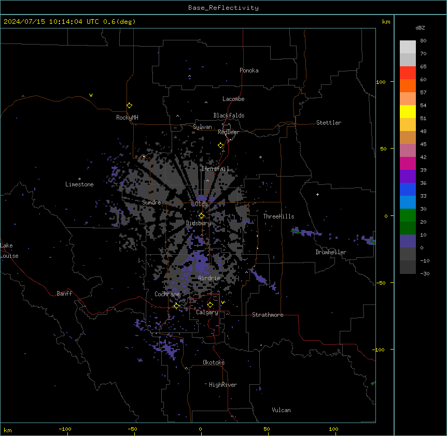Click the RockyMH label
This screenshot has height=436, width=447.
click(x=127, y=118)
